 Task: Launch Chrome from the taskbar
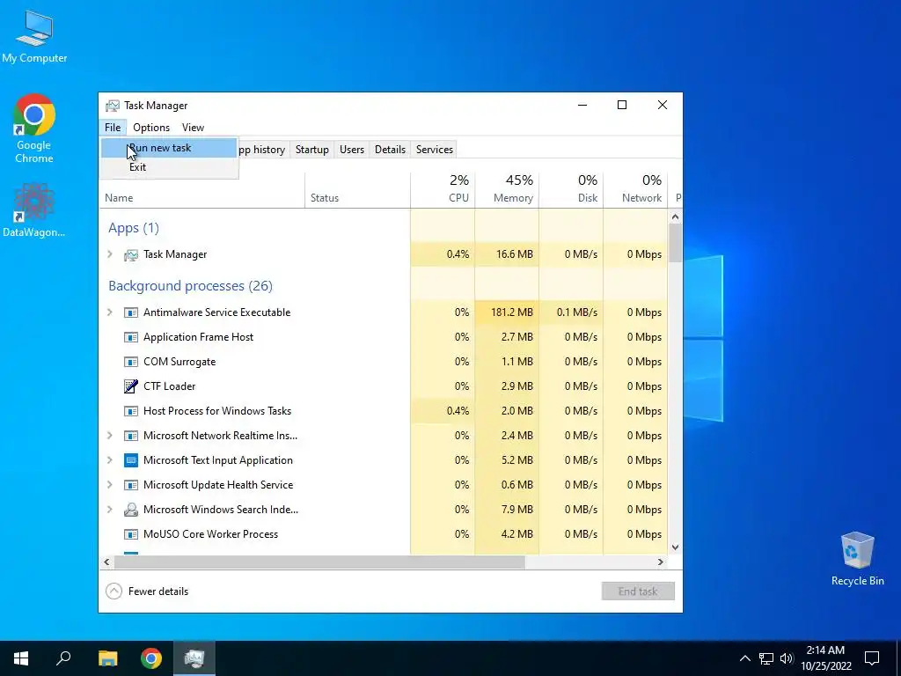point(151,658)
